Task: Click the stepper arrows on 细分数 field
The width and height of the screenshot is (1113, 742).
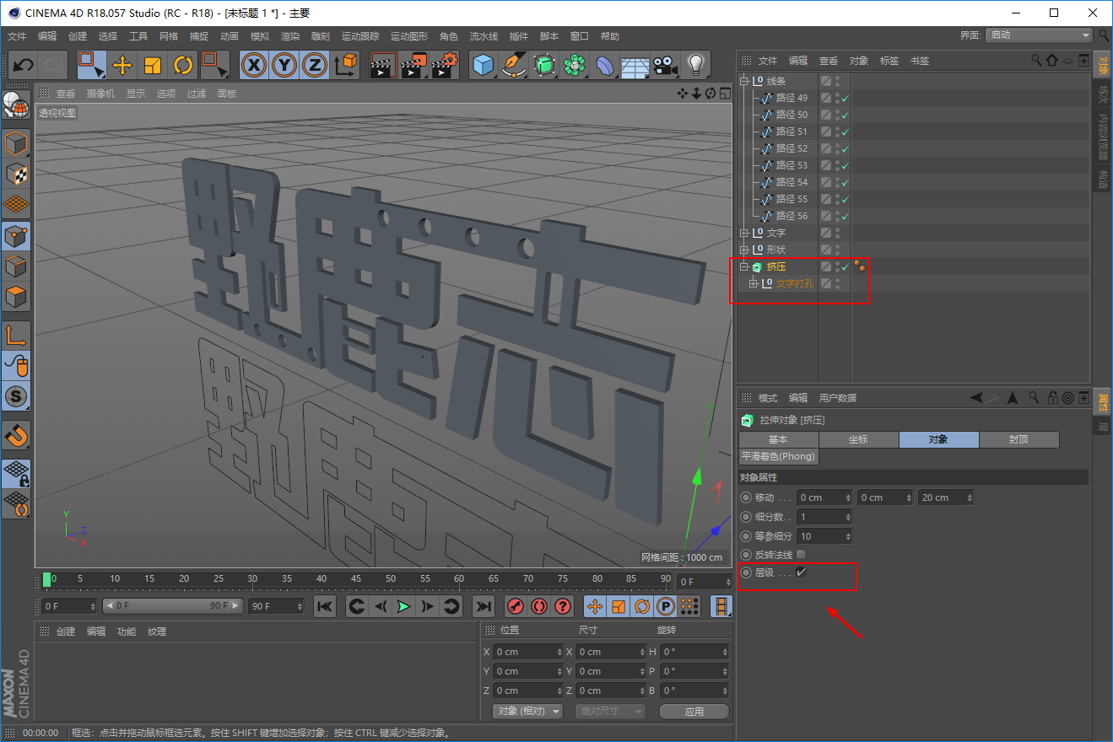Action: [848, 517]
